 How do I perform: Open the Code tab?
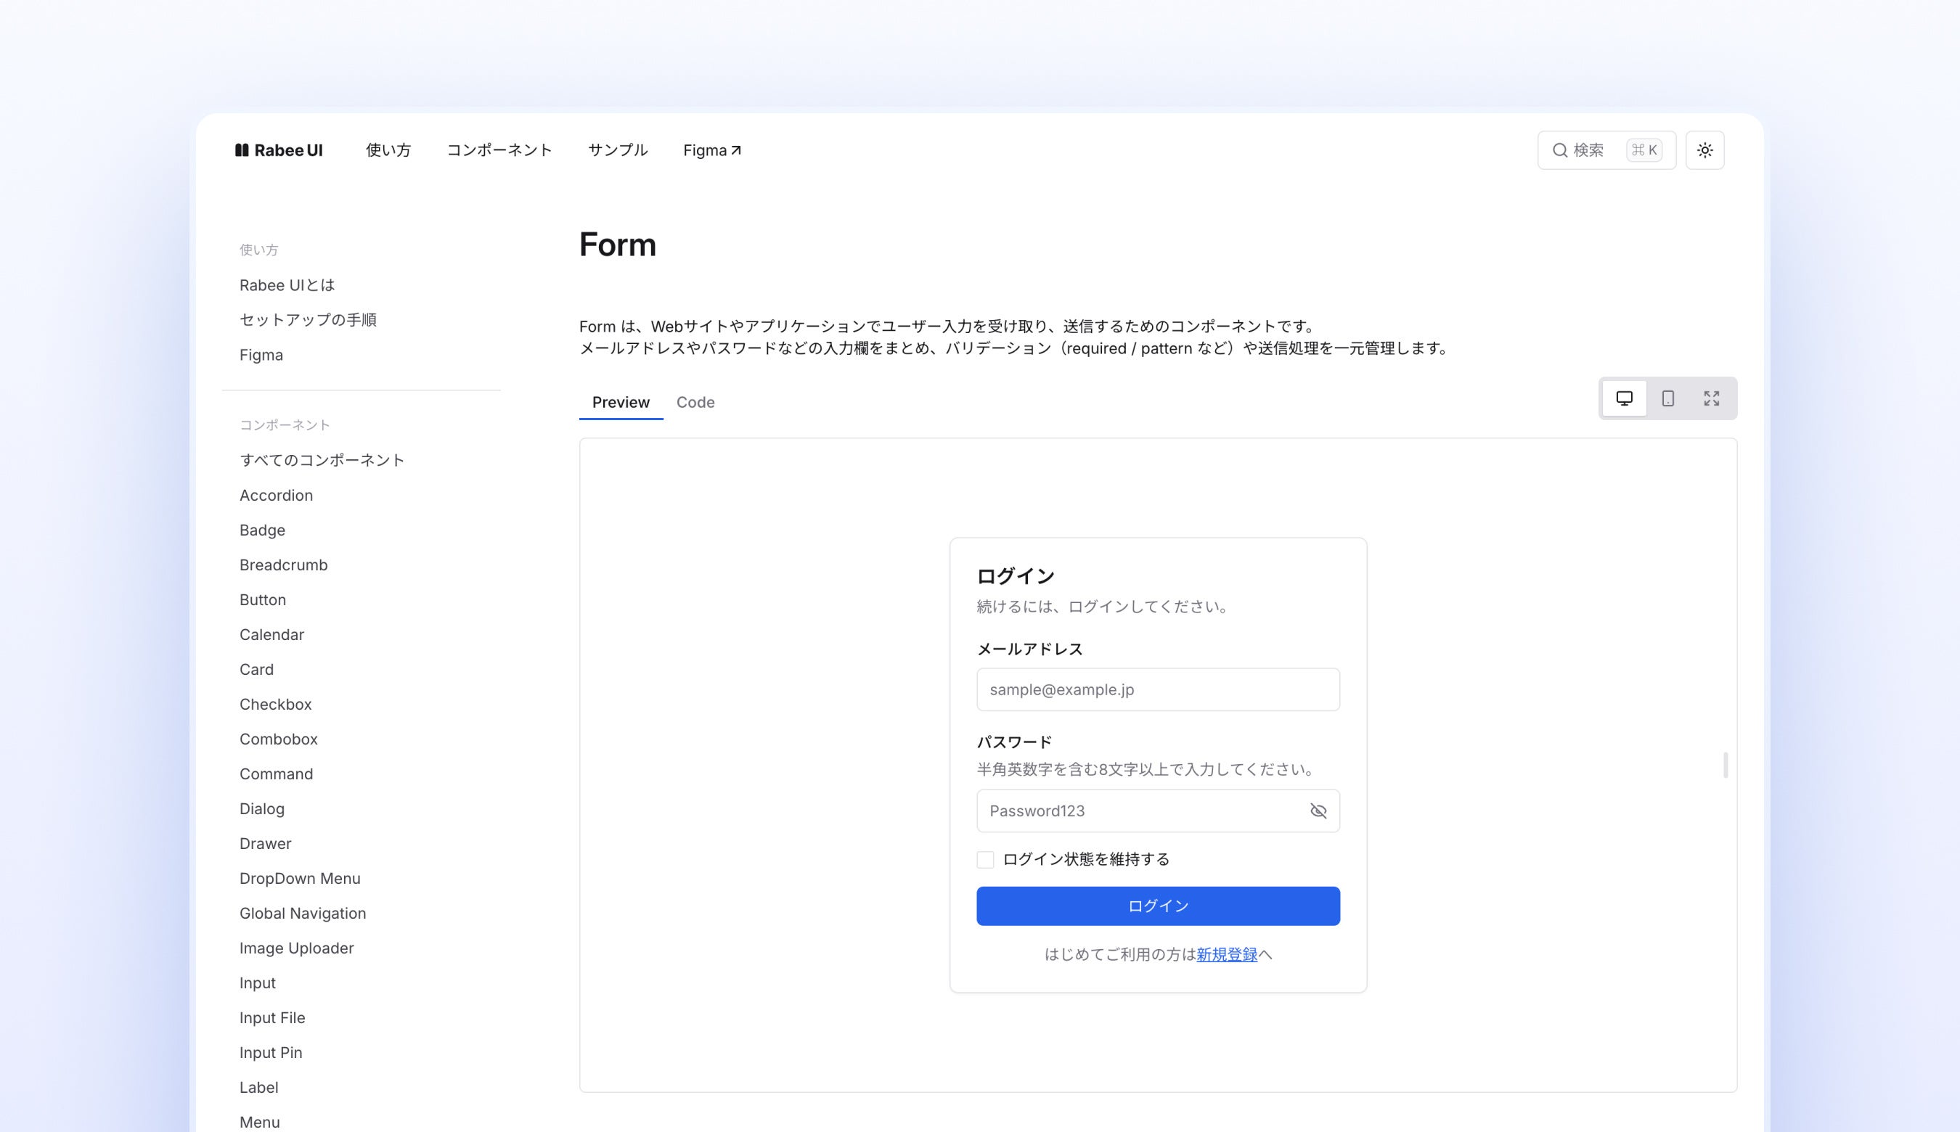(x=695, y=402)
